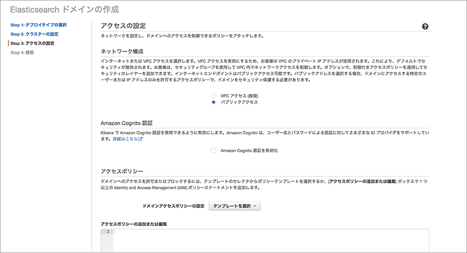Click the アクセスの設定 main heading

pyautogui.click(x=123, y=26)
